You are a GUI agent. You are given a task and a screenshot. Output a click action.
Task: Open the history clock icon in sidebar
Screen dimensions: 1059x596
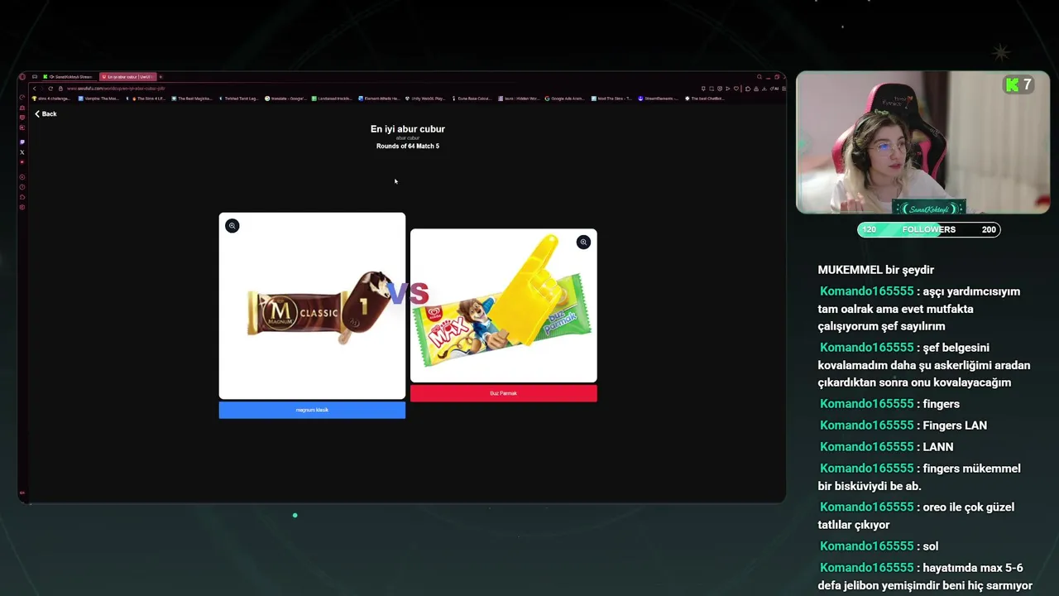click(22, 187)
